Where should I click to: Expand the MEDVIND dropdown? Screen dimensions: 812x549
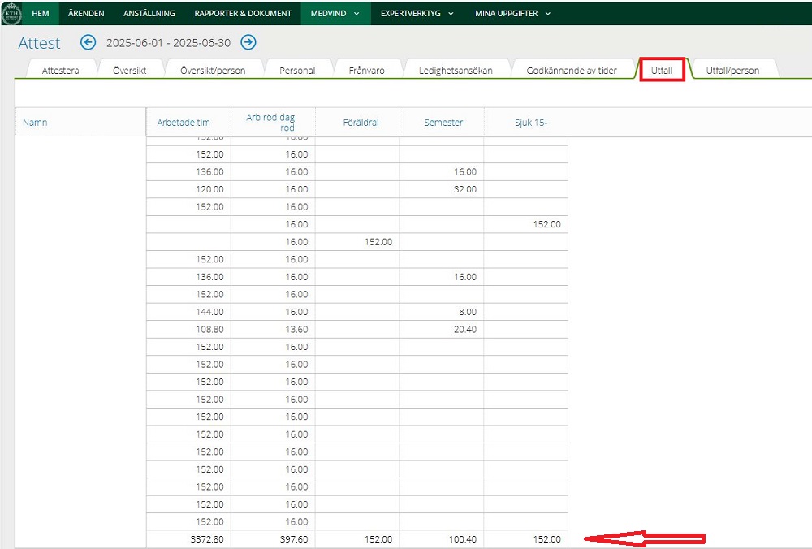click(x=335, y=14)
